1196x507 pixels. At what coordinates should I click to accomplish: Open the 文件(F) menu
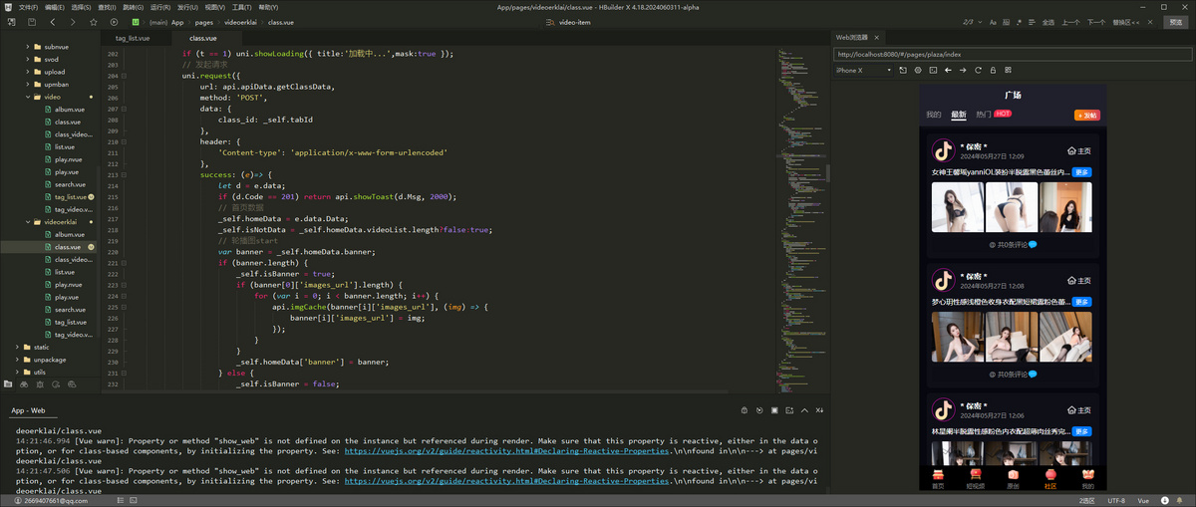pos(29,6)
